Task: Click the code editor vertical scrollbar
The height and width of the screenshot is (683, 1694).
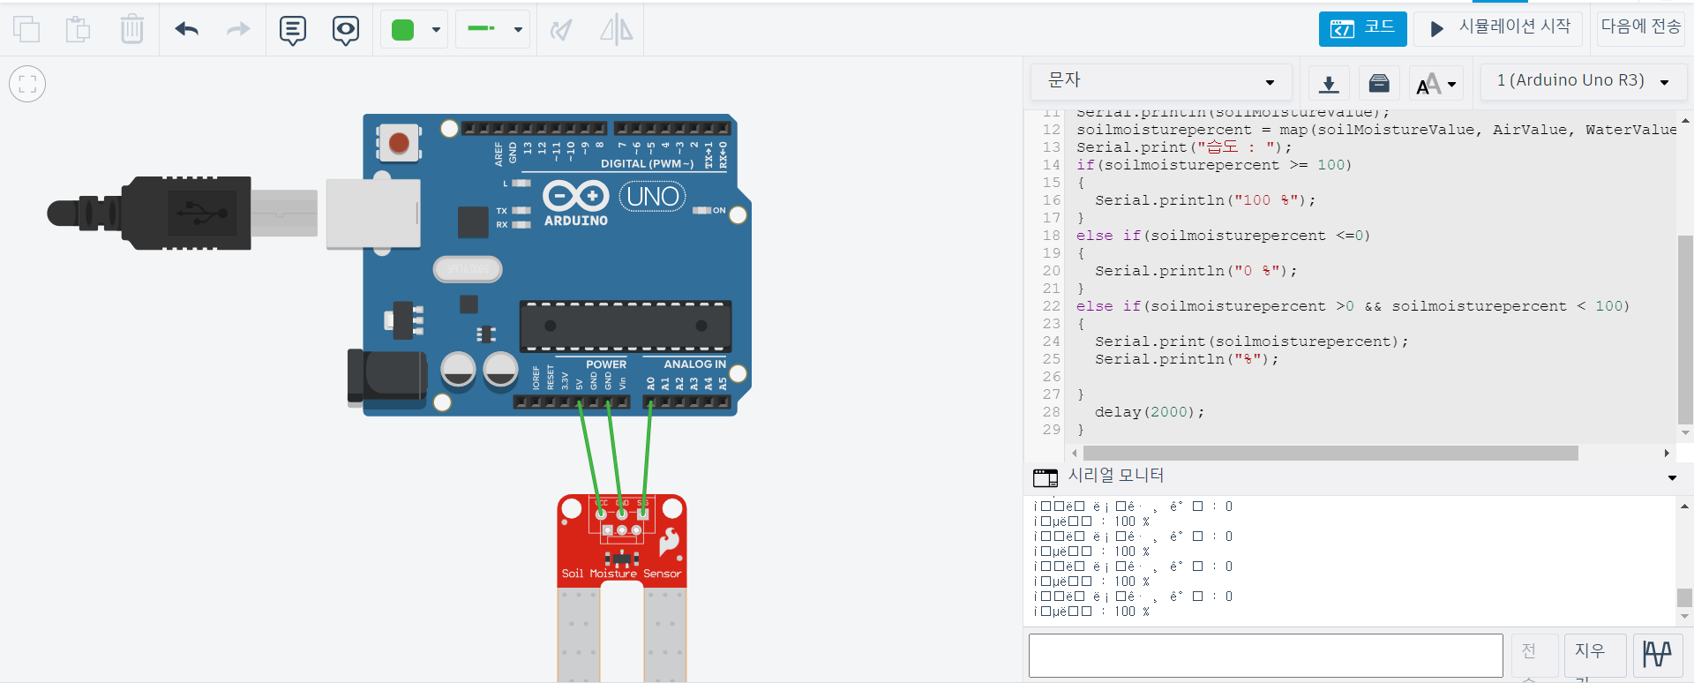Action: click(x=1685, y=330)
